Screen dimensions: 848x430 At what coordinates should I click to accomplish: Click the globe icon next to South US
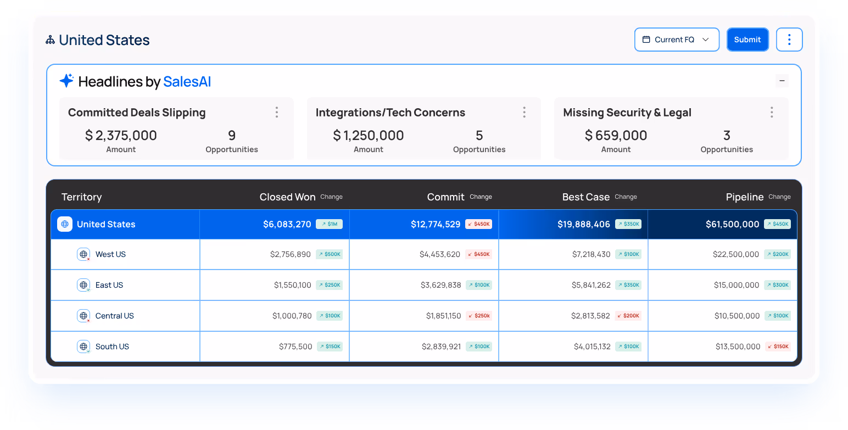pos(83,346)
